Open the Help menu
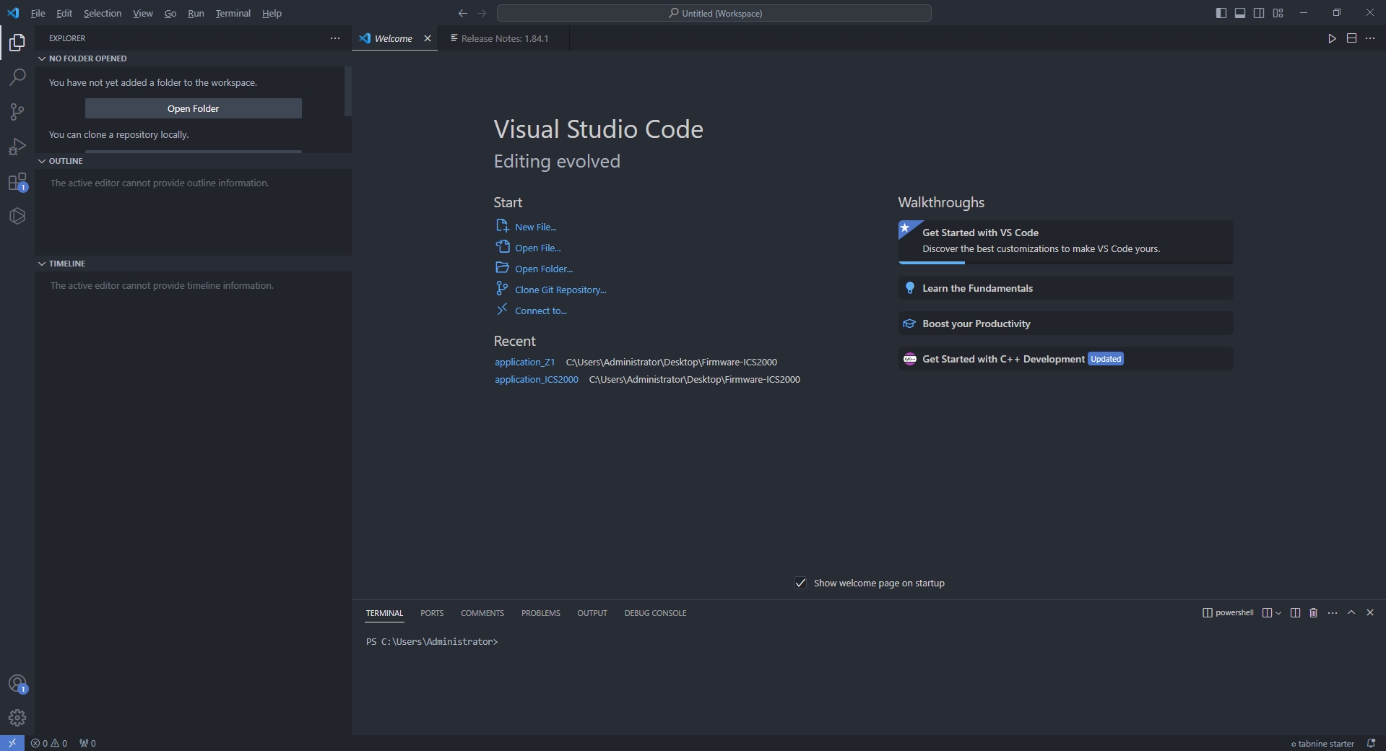 pyautogui.click(x=272, y=13)
